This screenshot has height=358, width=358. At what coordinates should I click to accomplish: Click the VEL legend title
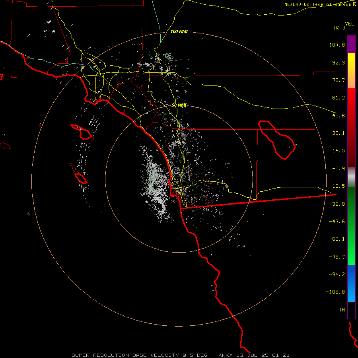click(x=349, y=23)
